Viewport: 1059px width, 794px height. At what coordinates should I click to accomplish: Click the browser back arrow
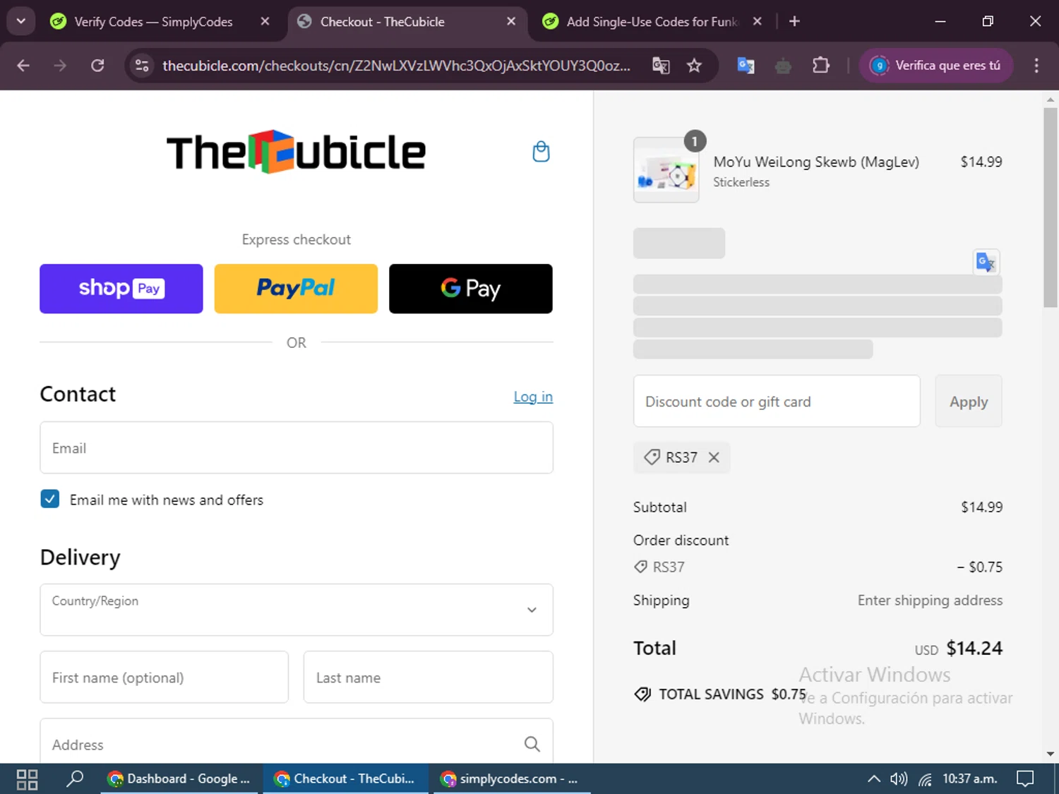[23, 66]
